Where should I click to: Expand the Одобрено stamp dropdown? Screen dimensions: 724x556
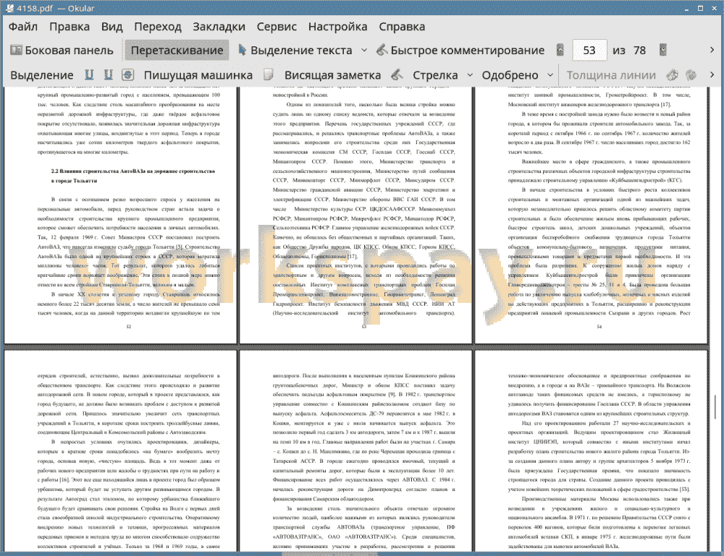[x=550, y=75]
